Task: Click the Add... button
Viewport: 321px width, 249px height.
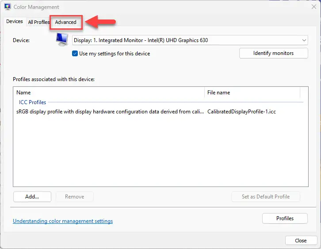Action: coord(32,196)
